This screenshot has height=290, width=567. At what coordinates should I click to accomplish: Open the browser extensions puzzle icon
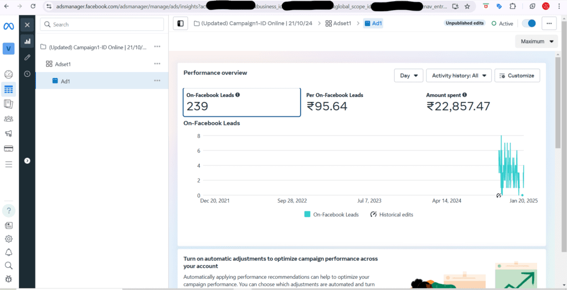[x=512, y=6]
